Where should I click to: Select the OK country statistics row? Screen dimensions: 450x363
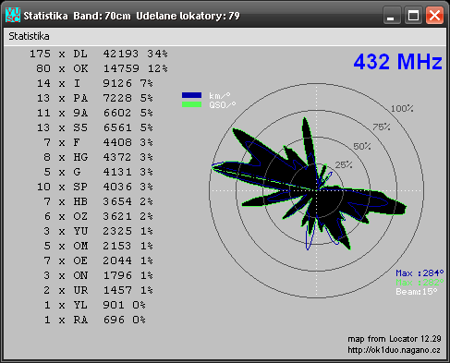coord(102,68)
